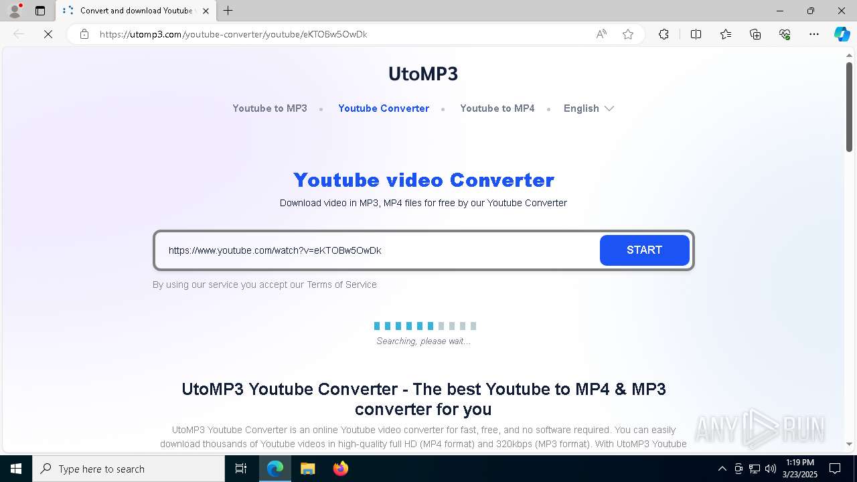This screenshot has height=482, width=857.
Task: Open a new browser tab
Action: (228, 11)
